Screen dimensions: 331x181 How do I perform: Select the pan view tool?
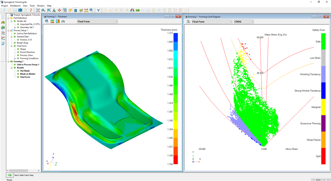click(x=59, y=10)
